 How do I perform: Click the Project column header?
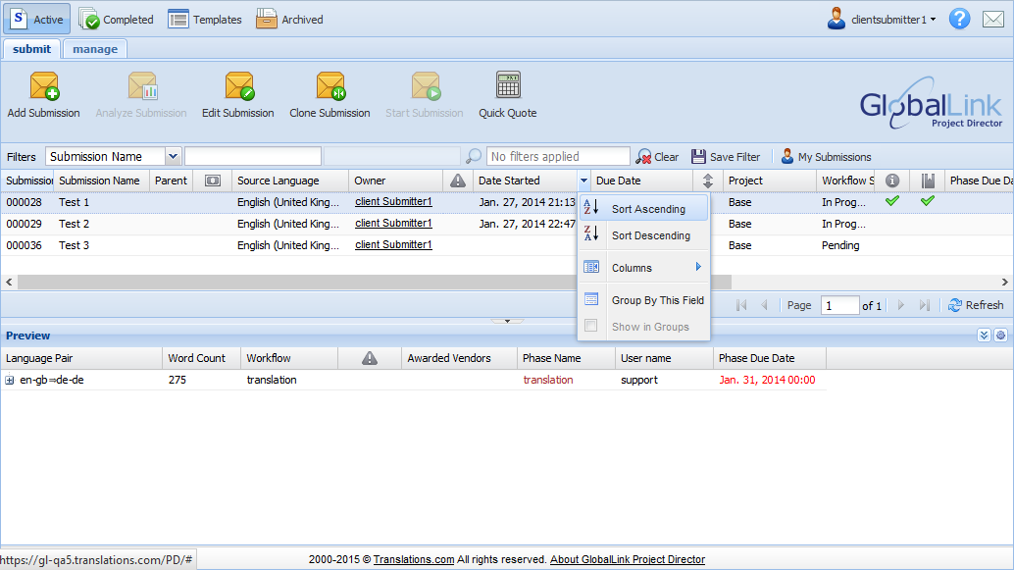tap(770, 181)
